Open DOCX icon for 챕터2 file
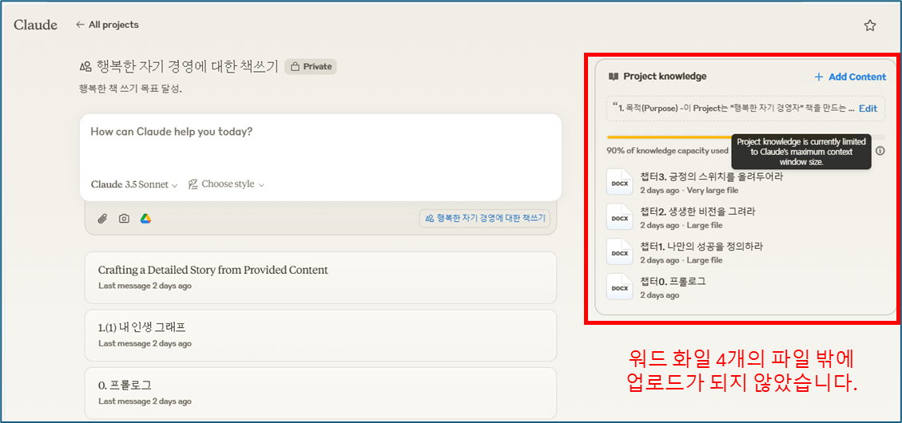The width and height of the screenshot is (902, 423). pos(619,216)
